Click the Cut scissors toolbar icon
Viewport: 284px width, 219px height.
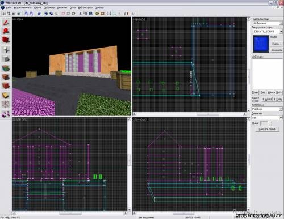pos(80,14)
